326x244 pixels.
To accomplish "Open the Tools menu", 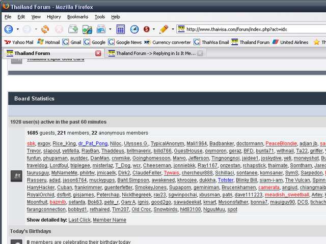I will pyautogui.click(x=100, y=17).
